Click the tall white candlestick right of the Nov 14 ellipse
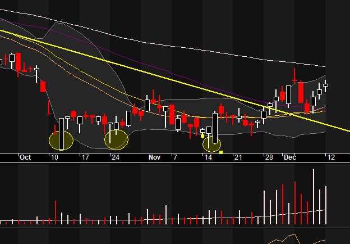The width and height of the screenshot is (350, 244). pos(215,128)
